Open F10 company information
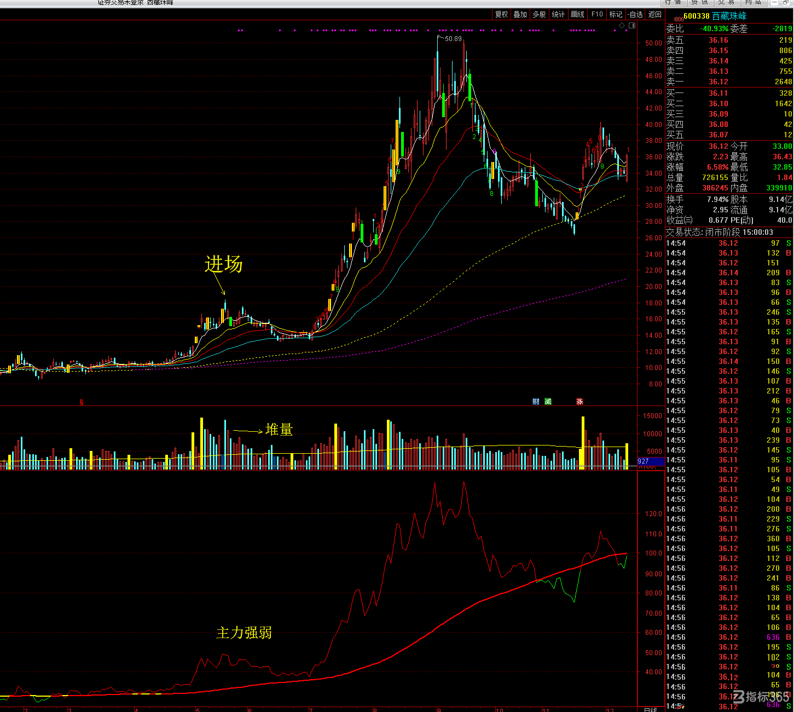Screen dimensions: 794x712 coord(597,14)
